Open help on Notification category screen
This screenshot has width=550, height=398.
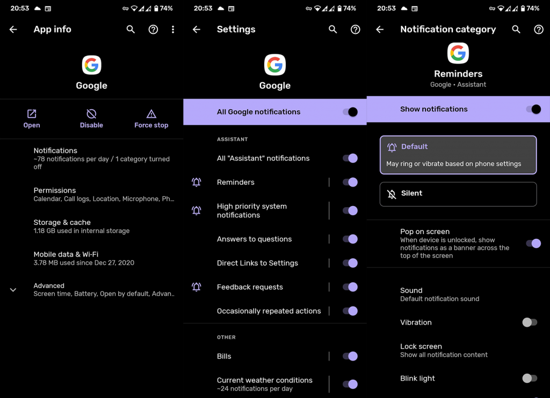click(538, 30)
